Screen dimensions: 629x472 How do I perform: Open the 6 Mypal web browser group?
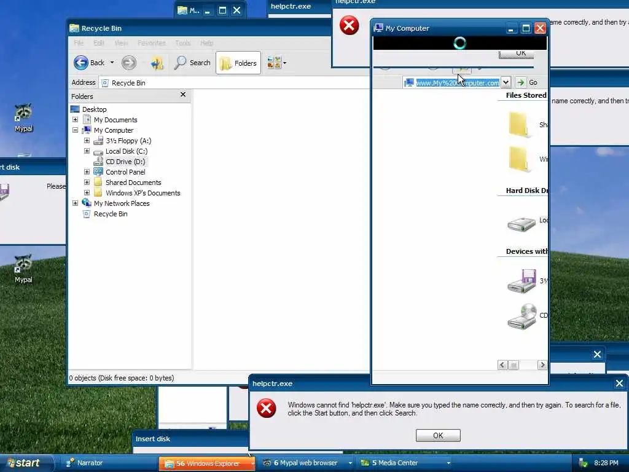pos(306,463)
